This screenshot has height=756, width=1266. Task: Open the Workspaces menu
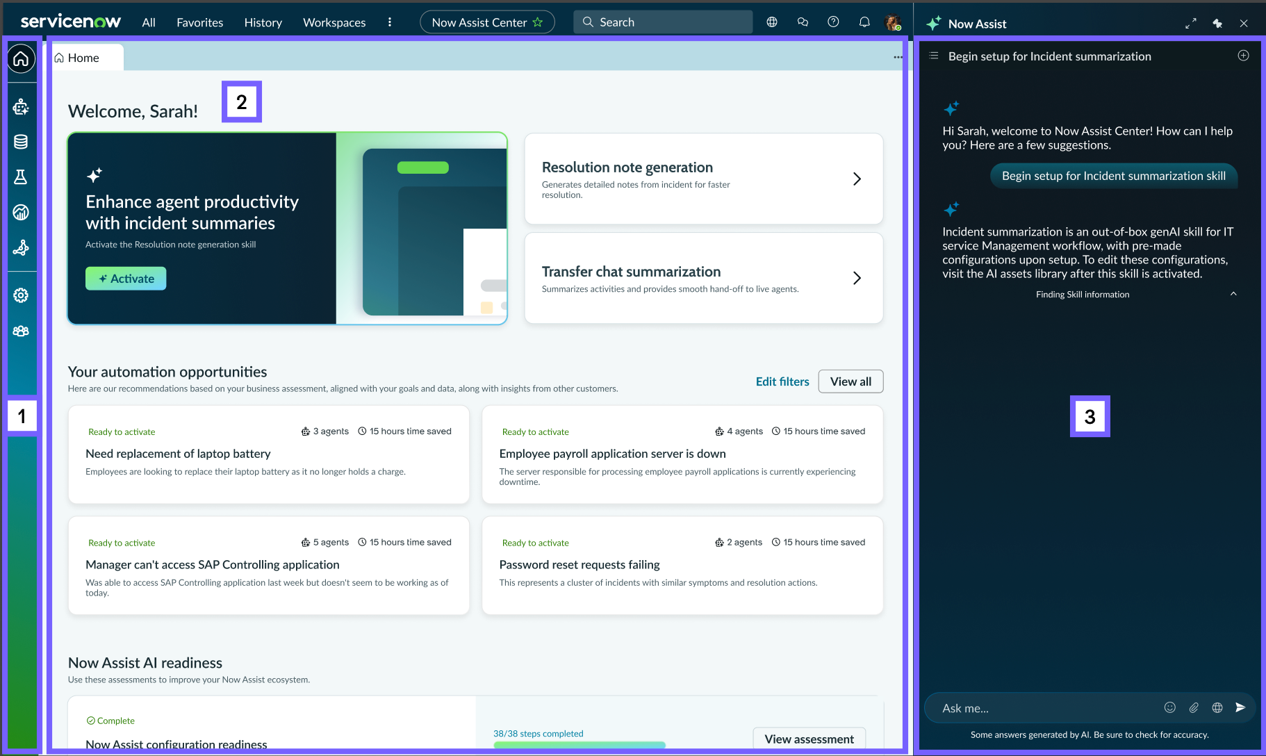click(334, 22)
